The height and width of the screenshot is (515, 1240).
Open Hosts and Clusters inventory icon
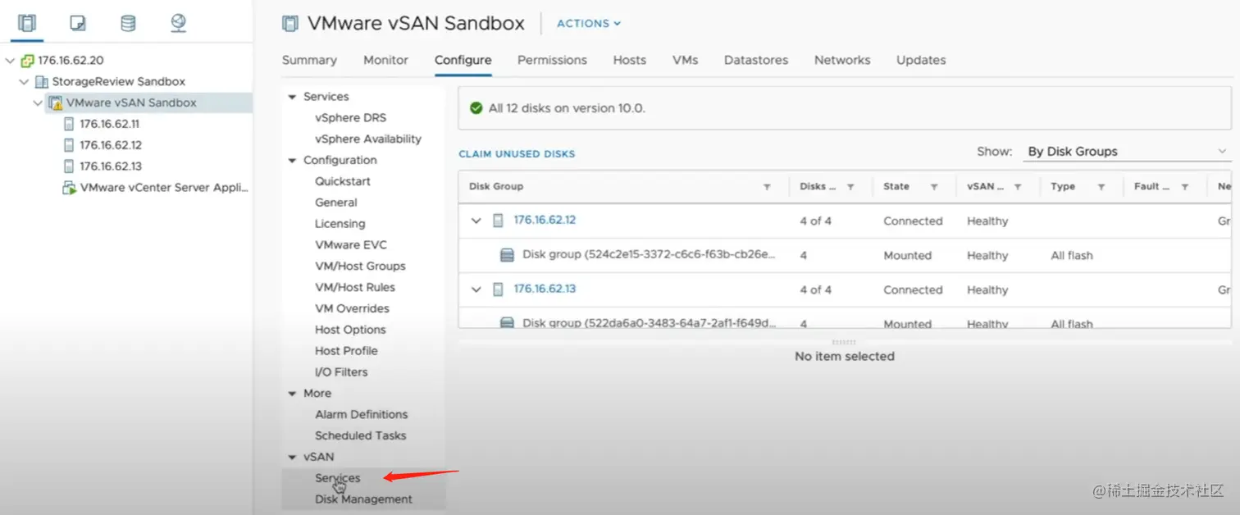pos(27,23)
